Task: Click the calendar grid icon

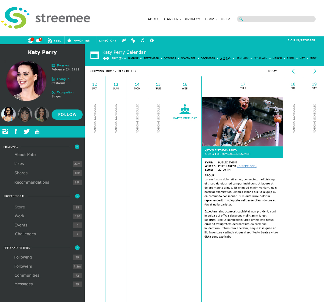Action: [94, 55]
